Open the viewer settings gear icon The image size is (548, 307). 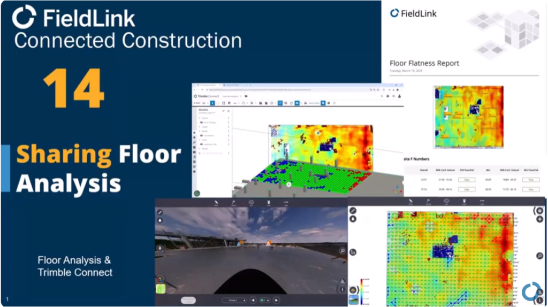point(329,103)
